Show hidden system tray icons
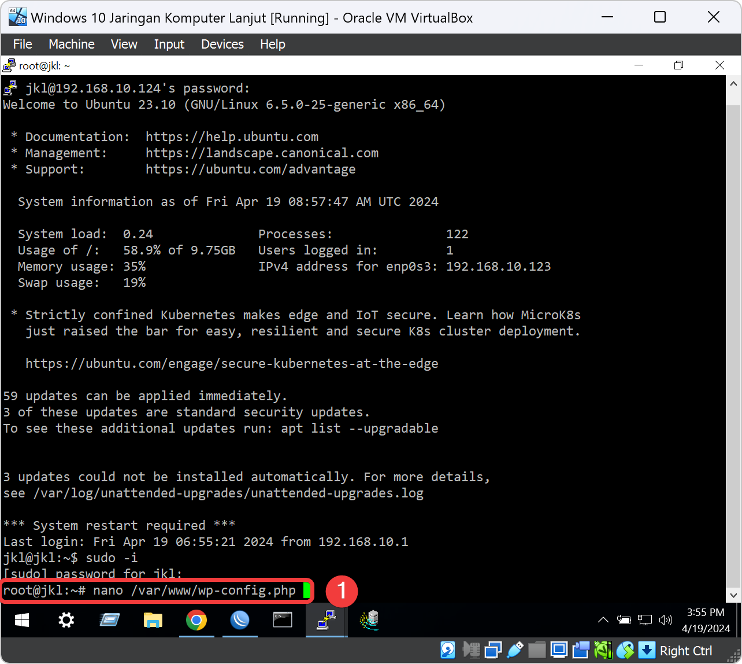 (603, 621)
